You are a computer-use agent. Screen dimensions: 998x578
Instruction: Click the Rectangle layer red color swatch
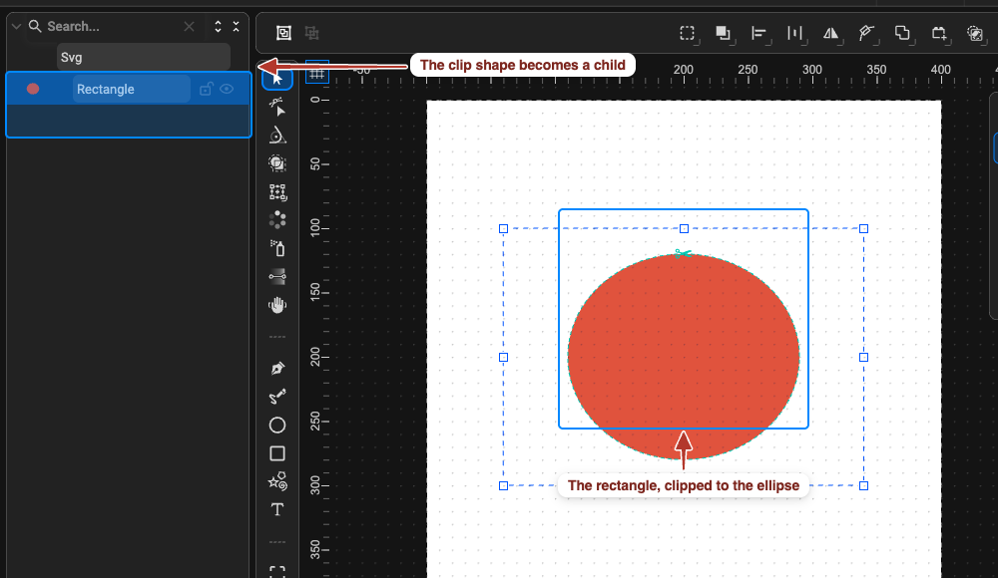pos(33,89)
